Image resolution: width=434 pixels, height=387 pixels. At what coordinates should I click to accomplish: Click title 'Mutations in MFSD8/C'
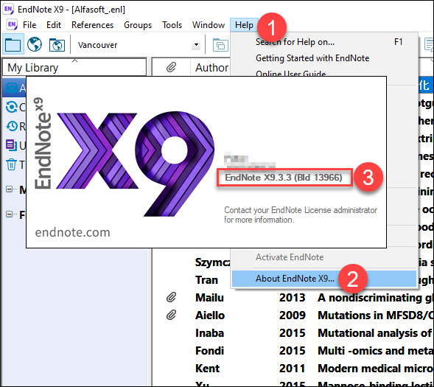click(376, 315)
